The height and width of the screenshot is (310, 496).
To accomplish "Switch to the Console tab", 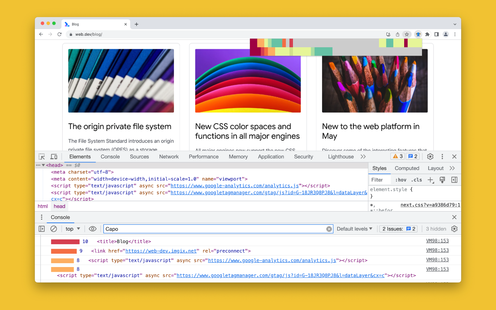I will point(110,157).
